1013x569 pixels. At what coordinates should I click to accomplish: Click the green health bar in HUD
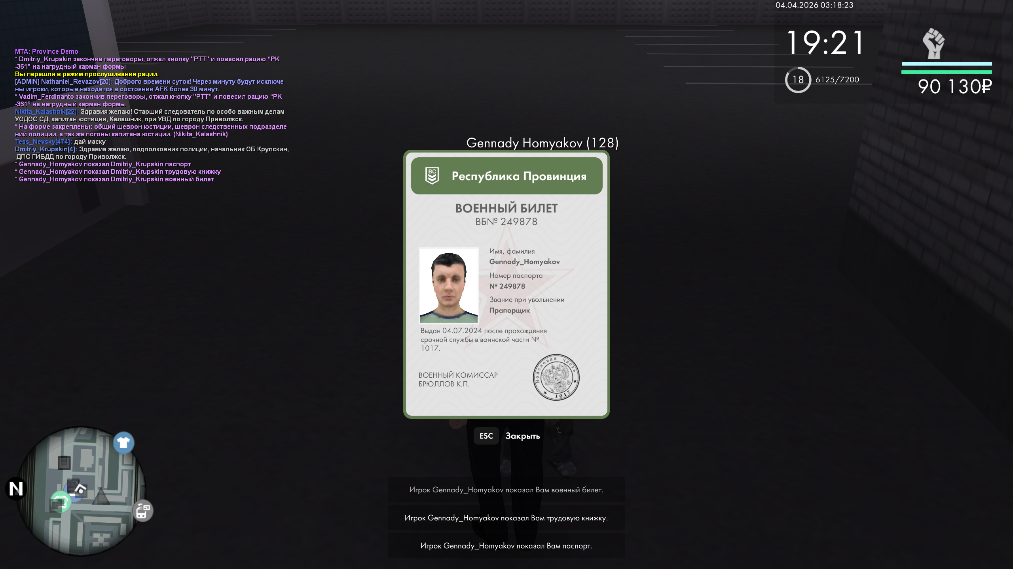click(x=947, y=72)
